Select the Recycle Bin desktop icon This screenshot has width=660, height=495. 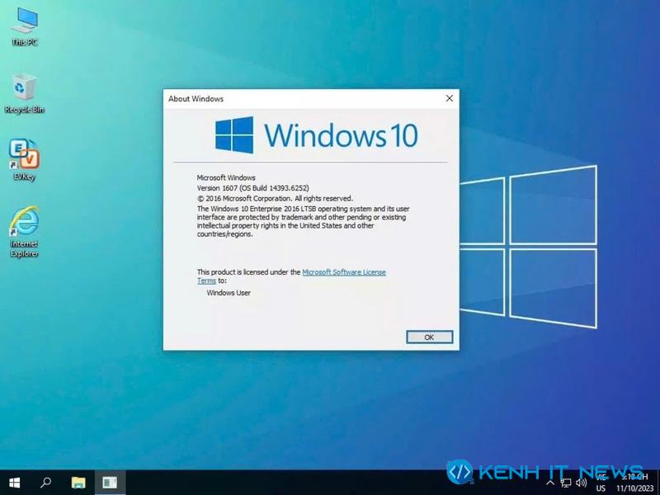click(x=24, y=93)
